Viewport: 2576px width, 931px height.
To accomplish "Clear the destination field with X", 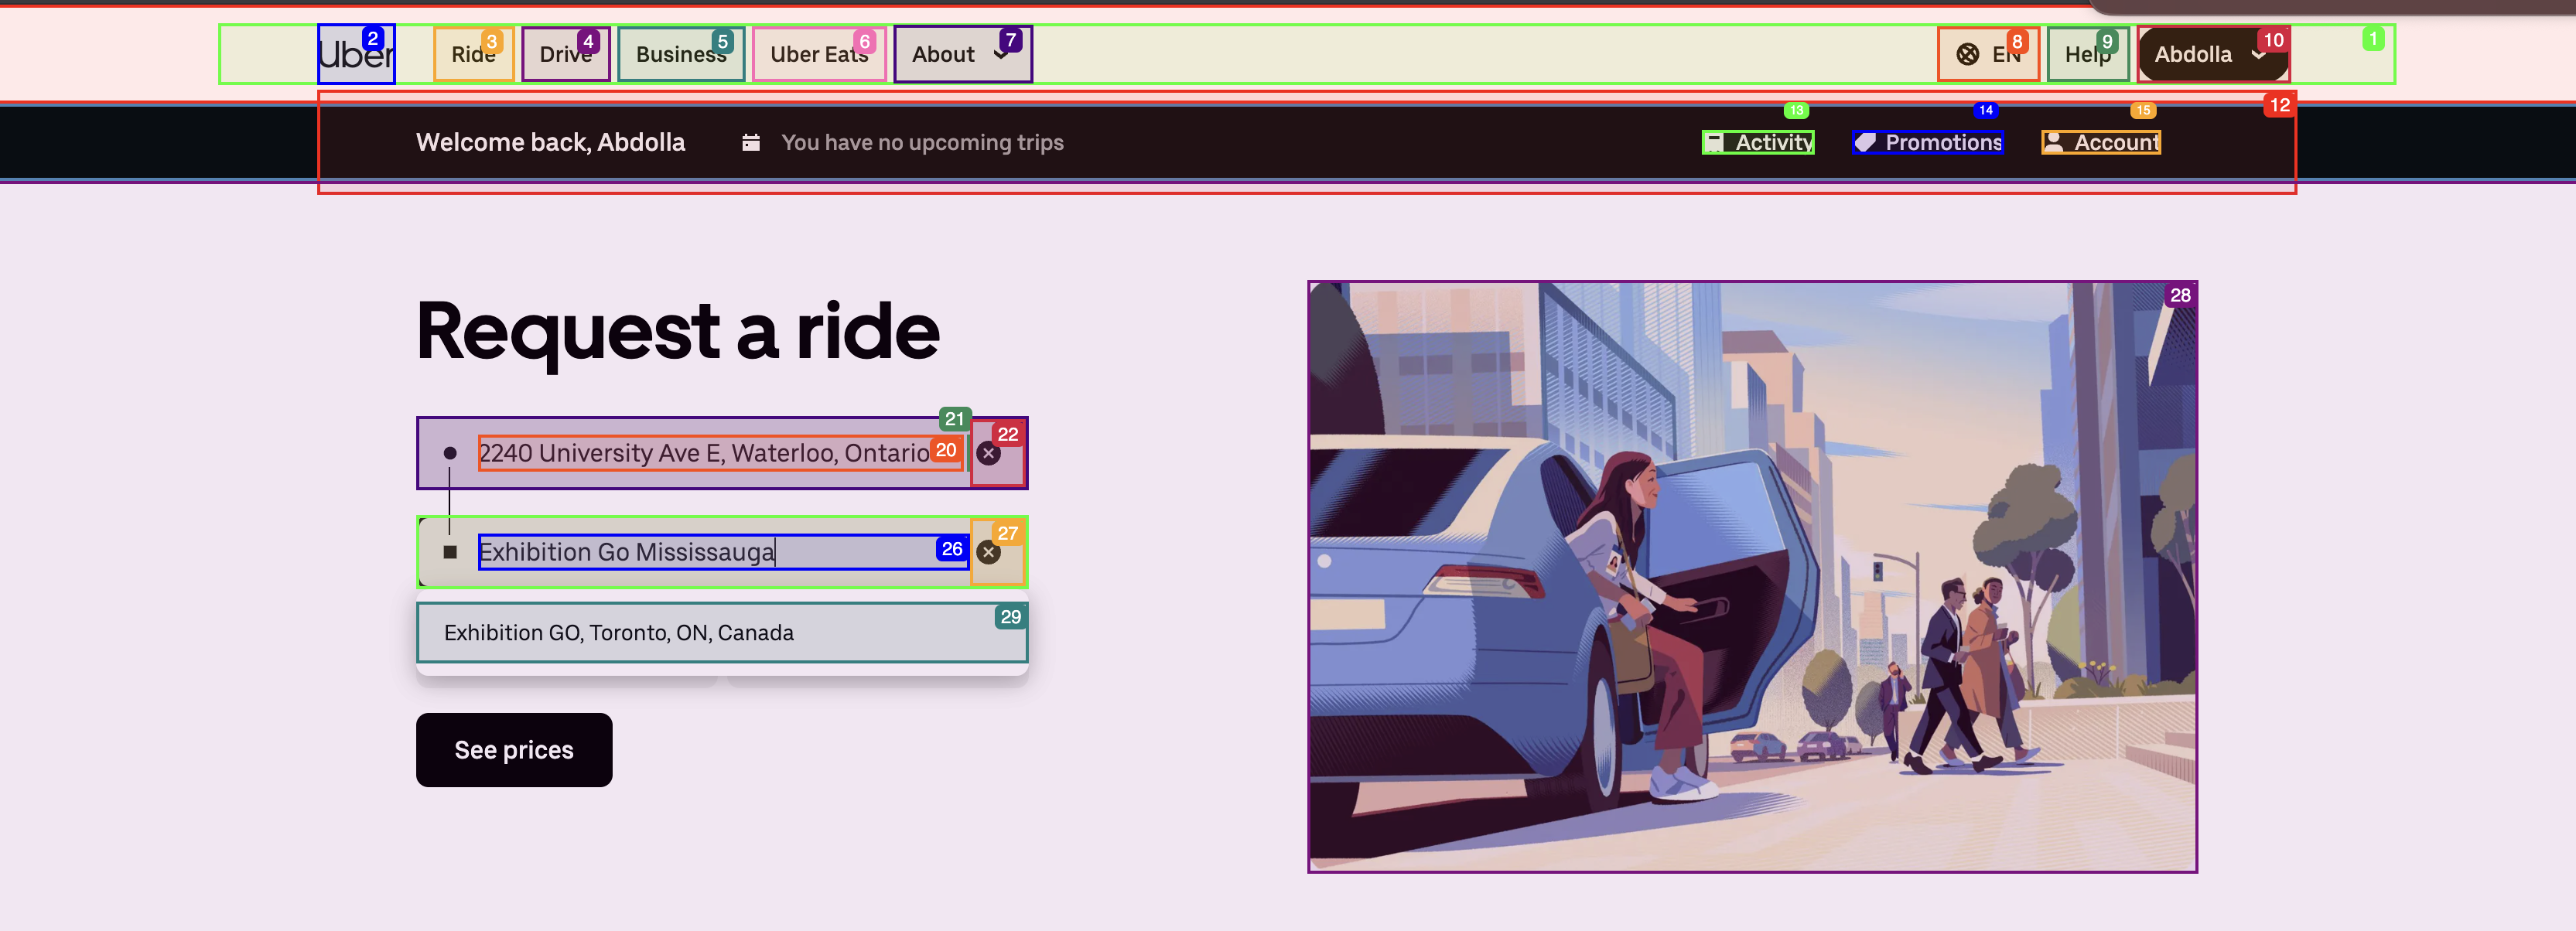I will [988, 552].
